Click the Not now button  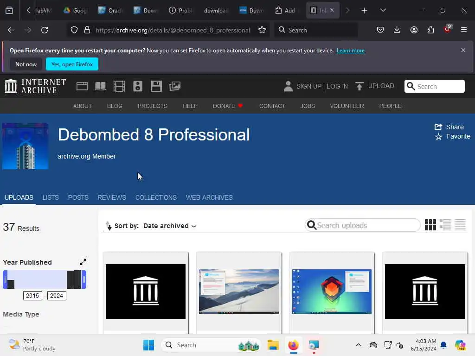coord(26,64)
